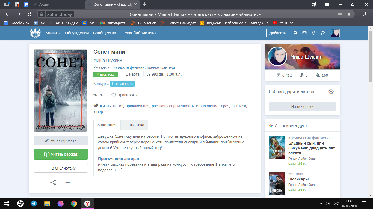Expand the Сообщество dropdown menu
The width and height of the screenshot is (373, 209).
point(106,33)
